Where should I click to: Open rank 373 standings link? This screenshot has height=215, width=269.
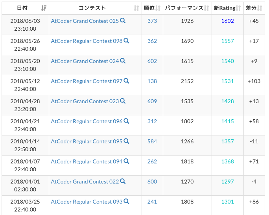pos(152,21)
